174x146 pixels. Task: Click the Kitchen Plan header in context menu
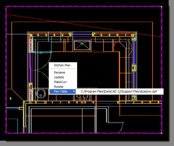click(62, 65)
